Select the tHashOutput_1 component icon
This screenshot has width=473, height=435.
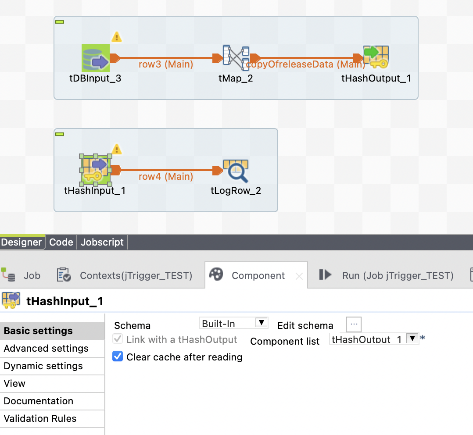[x=375, y=57]
